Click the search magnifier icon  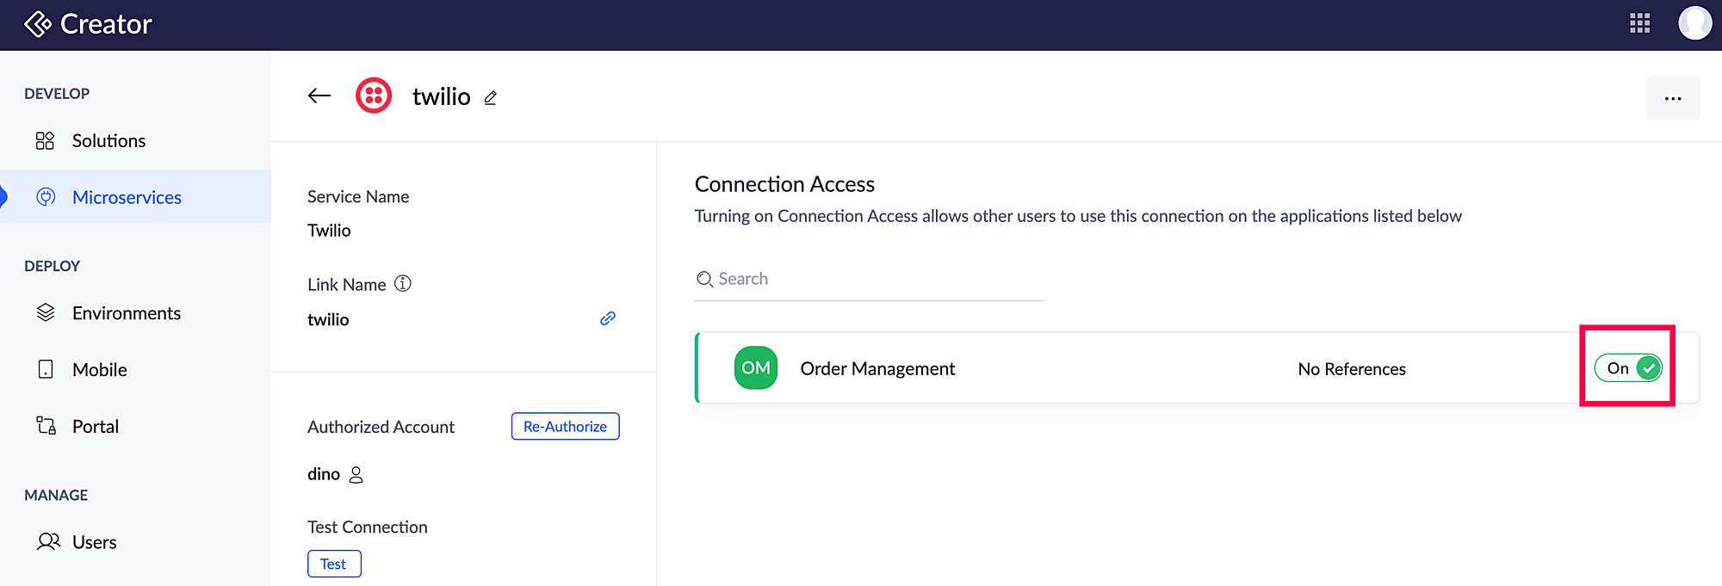coord(704,279)
